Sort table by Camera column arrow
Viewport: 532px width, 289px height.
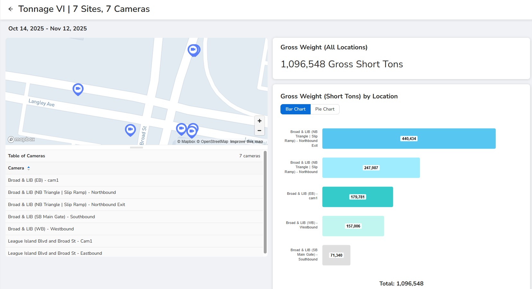pyautogui.click(x=29, y=168)
